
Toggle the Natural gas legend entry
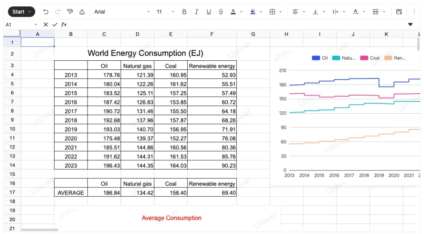click(x=344, y=58)
